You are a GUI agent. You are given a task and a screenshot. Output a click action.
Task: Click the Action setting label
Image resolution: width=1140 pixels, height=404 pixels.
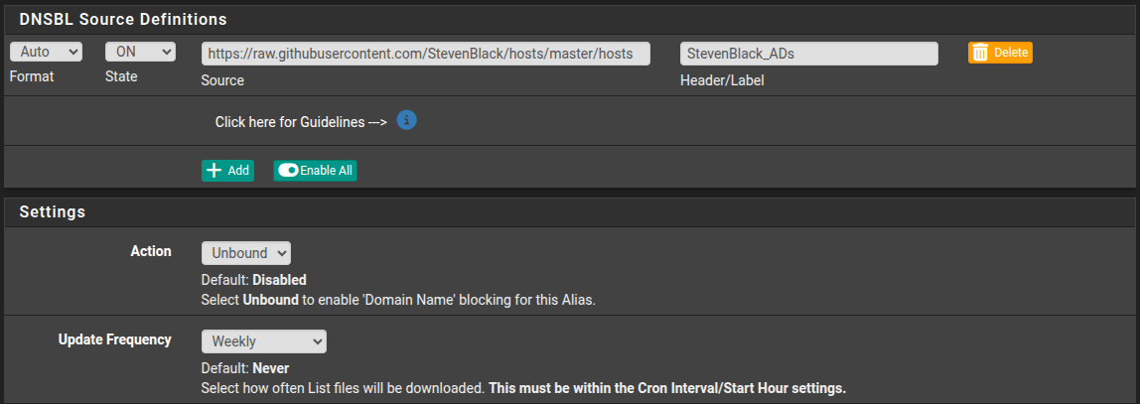tap(151, 251)
